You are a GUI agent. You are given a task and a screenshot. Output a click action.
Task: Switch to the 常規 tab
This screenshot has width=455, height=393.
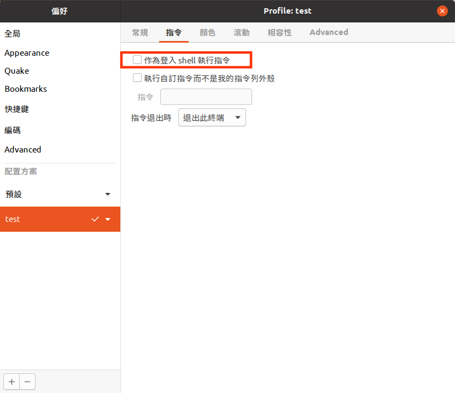[x=140, y=33]
